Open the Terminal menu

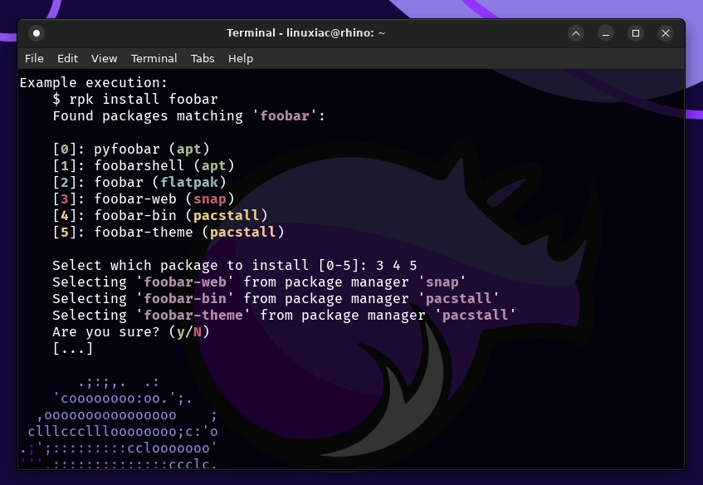click(x=154, y=58)
